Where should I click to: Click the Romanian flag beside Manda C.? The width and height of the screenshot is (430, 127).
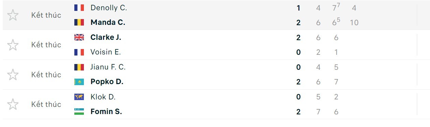click(79, 22)
